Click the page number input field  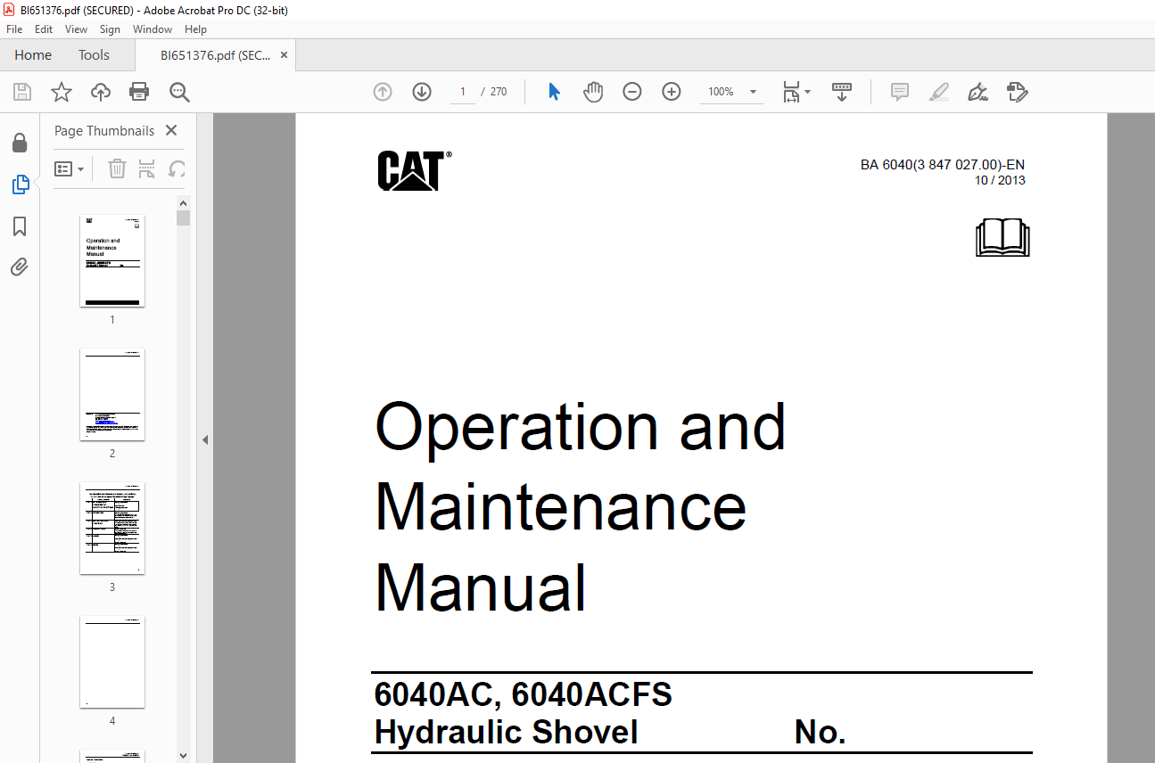[x=462, y=92]
